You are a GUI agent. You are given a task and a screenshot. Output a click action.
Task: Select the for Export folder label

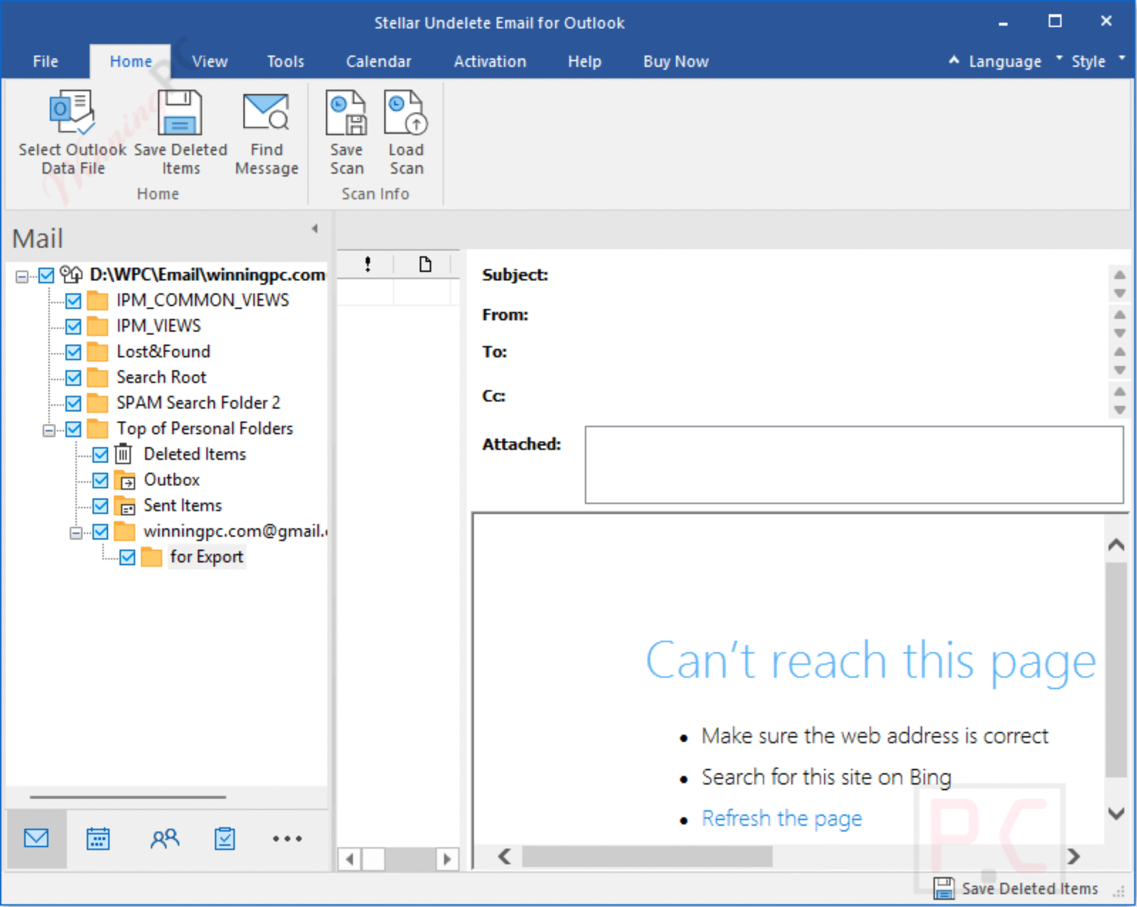tap(207, 557)
